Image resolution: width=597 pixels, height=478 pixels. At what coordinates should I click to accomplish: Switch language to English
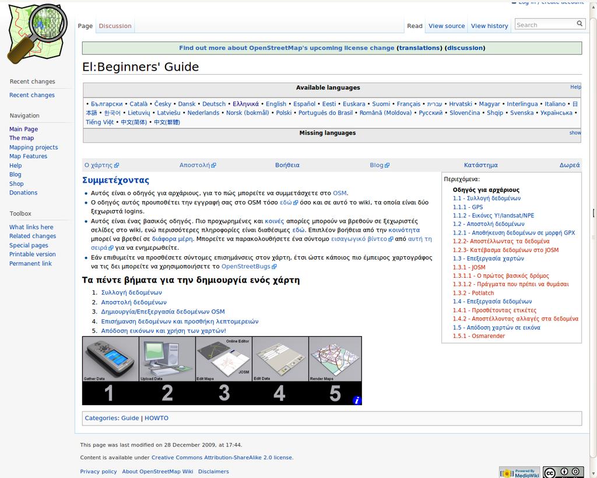tap(276, 104)
